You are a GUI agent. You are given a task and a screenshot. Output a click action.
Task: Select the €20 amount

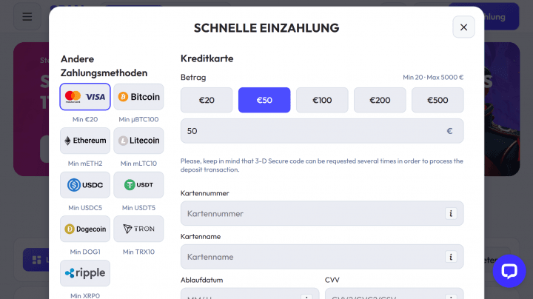tap(207, 100)
